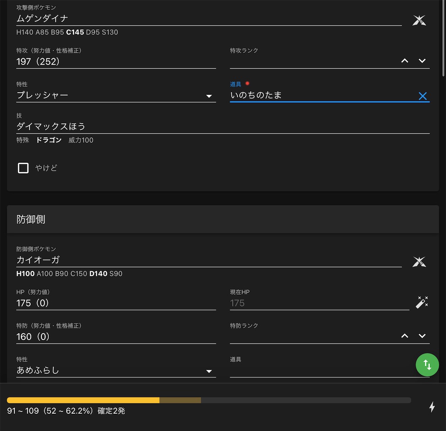
Task: Click the magic wand icon beside 現在HP
Action: point(422,302)
